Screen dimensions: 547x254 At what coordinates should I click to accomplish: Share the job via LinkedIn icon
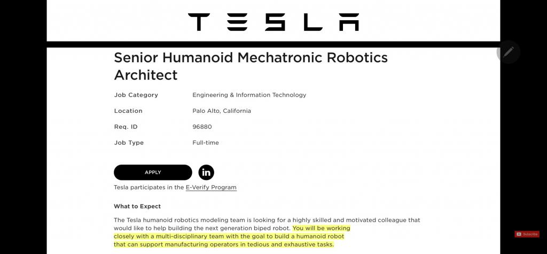pos(206,172)
